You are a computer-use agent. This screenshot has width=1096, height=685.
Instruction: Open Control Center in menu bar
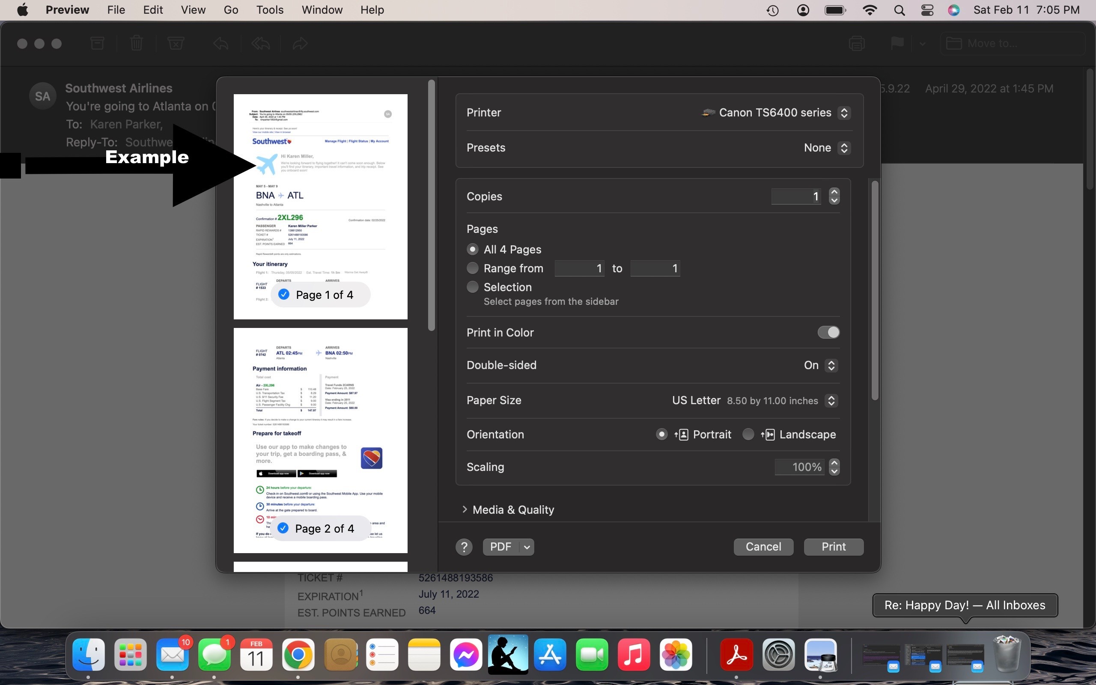click(927, 10)
